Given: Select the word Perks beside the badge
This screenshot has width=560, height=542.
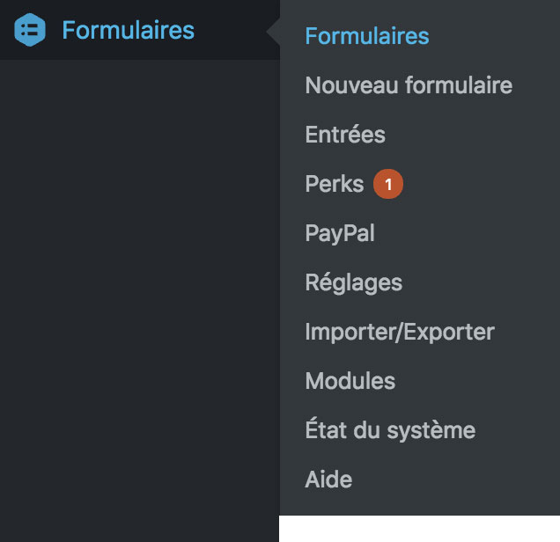Looking at the screenshot, I should 334,184.
